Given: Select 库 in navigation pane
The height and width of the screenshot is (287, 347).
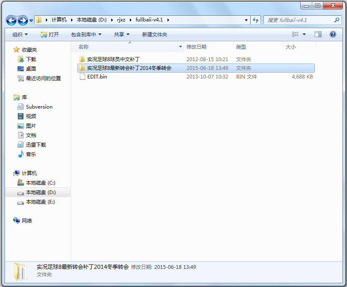Looking at the screenshot, I should (24, 97).
